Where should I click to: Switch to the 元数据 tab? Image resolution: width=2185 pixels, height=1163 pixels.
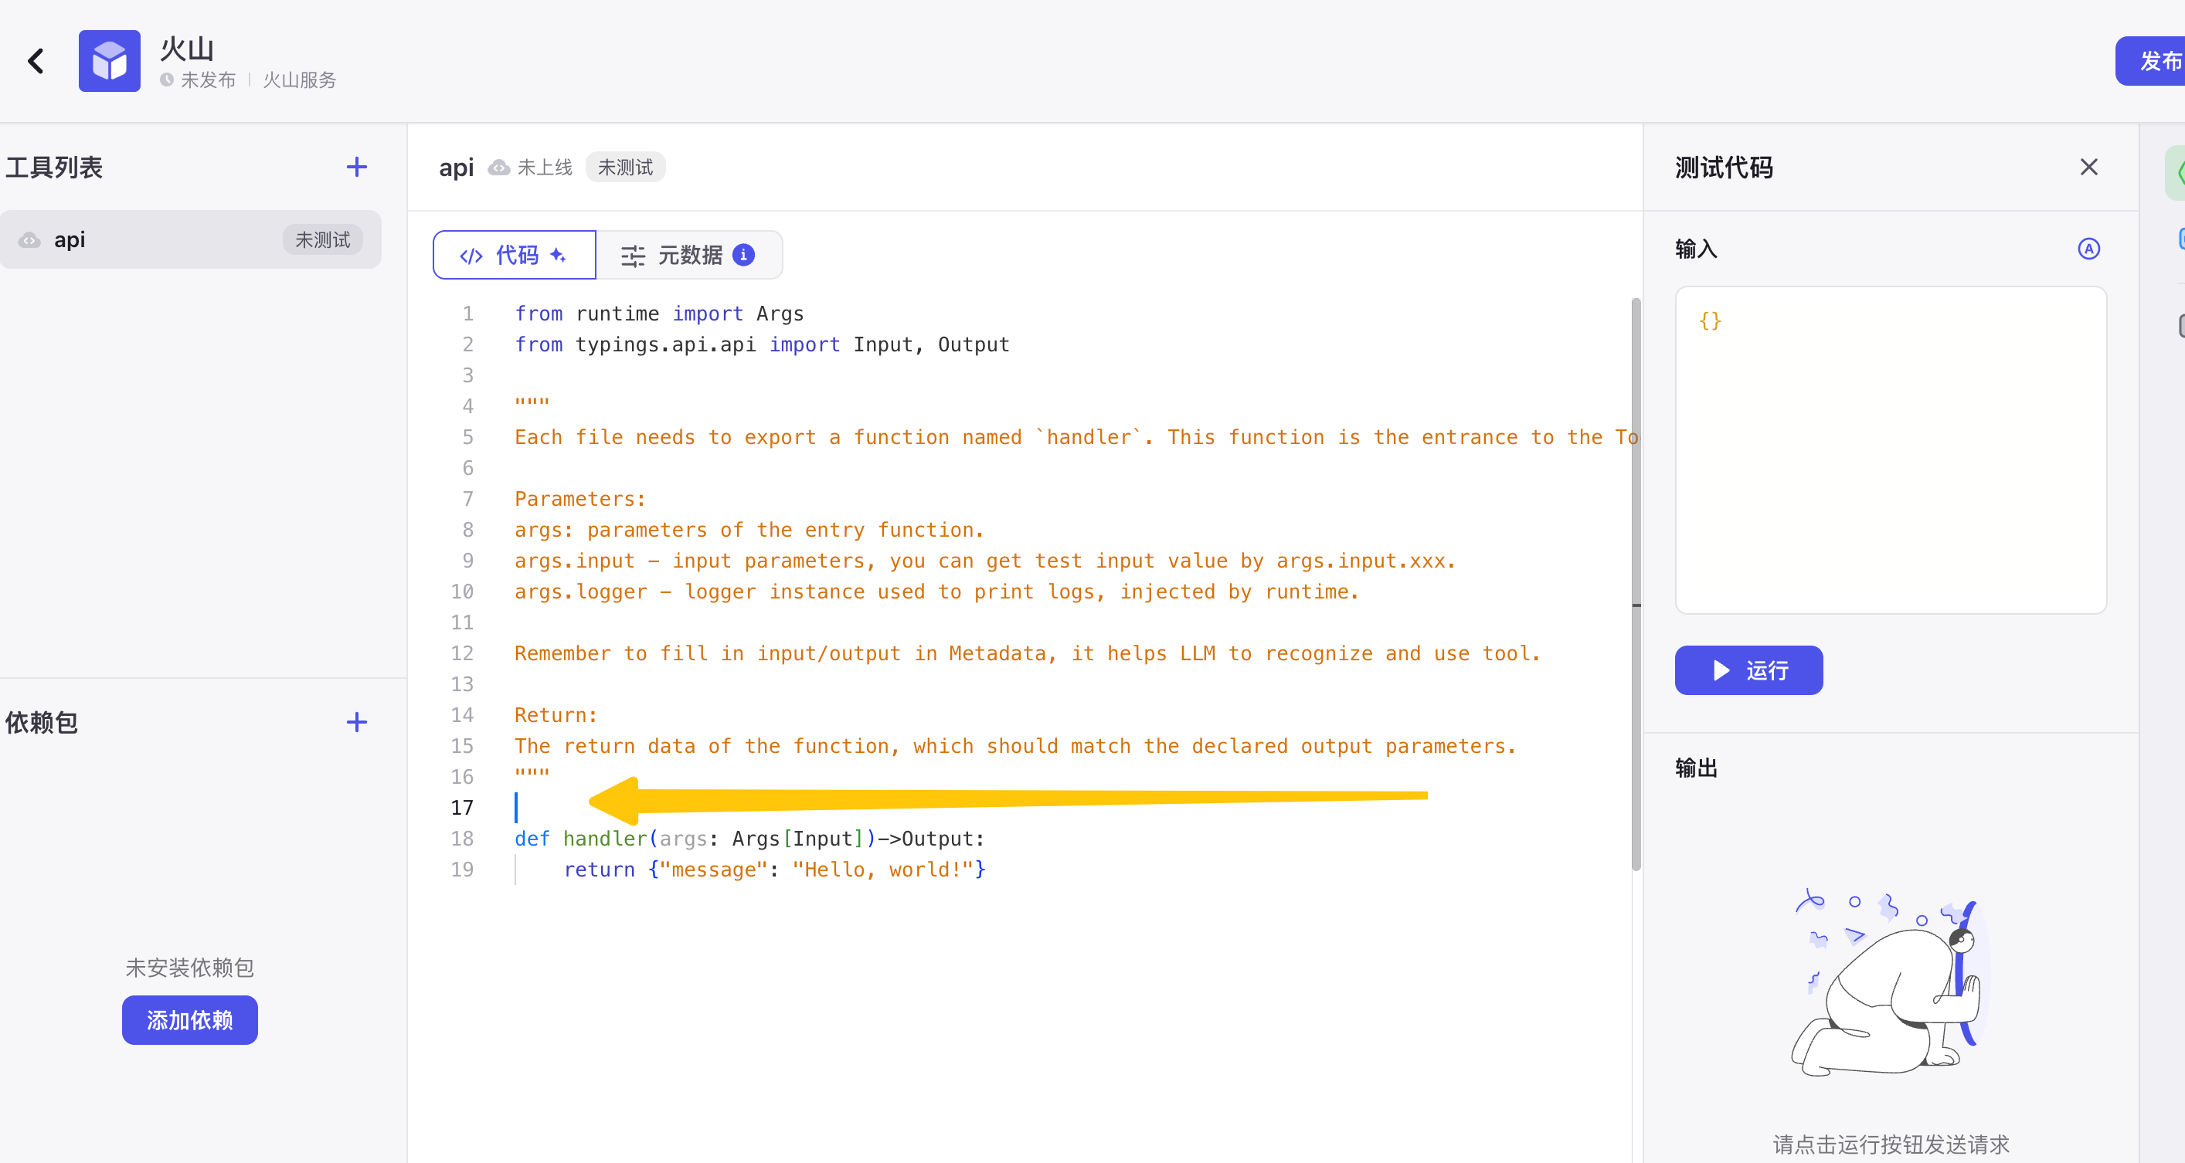(x=688, y=254)
